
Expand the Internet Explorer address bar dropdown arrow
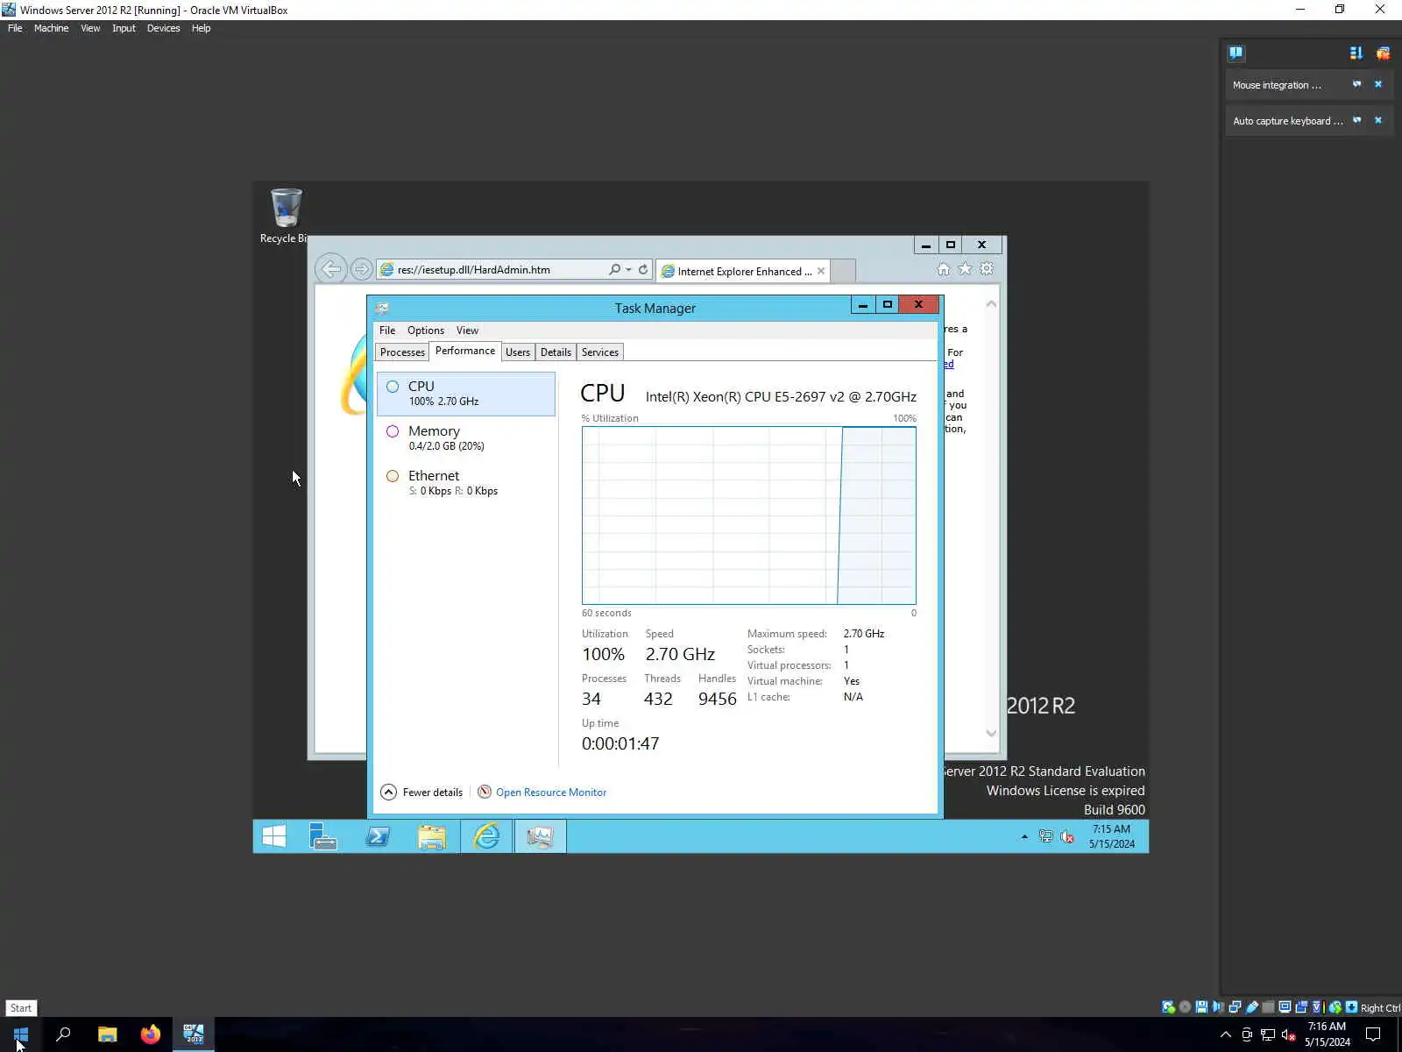(628, 269)
